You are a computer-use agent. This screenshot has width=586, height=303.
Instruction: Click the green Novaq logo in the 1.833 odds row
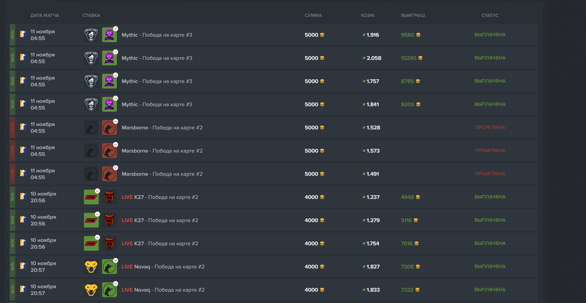pyautogui.click(x=109, y=290)
